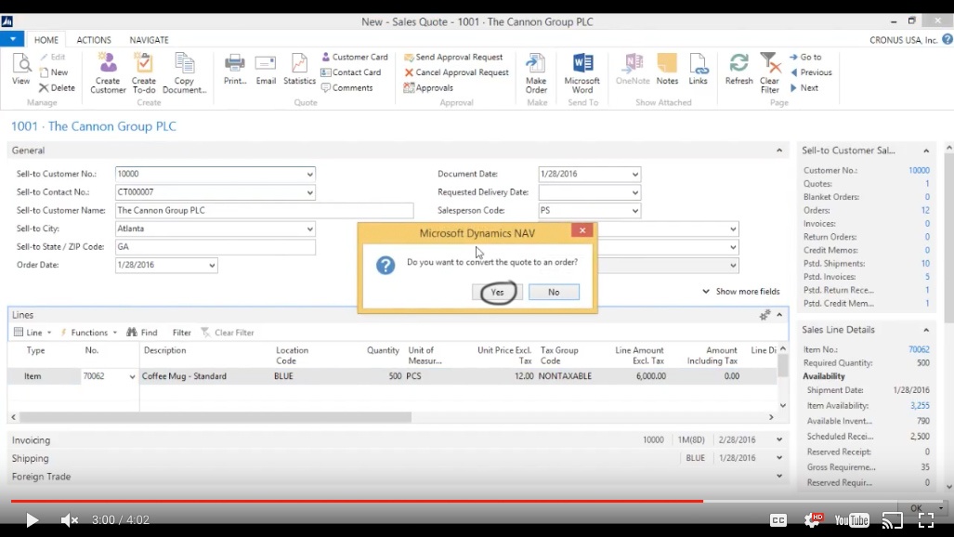Expand Salesperson Code dropdown
The image size is (954, 537).
(635, 211)
